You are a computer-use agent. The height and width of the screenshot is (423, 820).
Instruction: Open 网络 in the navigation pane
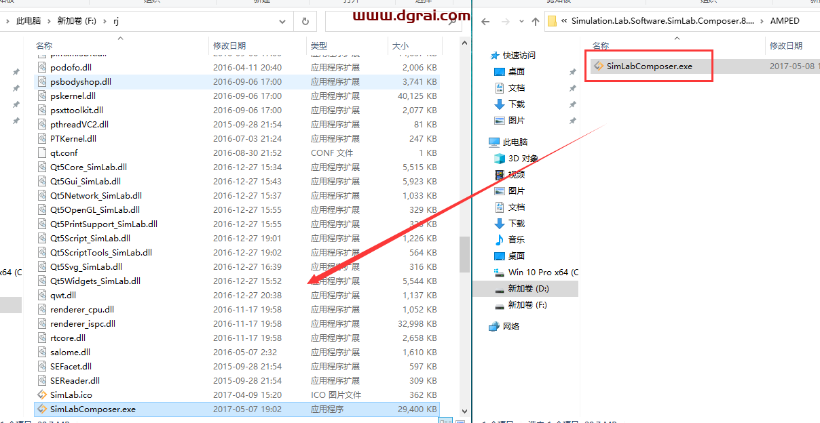[x=511, y=326]
